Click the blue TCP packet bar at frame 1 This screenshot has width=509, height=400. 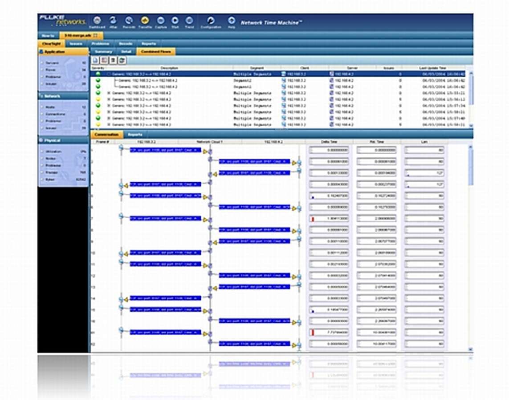coord(166,150)
